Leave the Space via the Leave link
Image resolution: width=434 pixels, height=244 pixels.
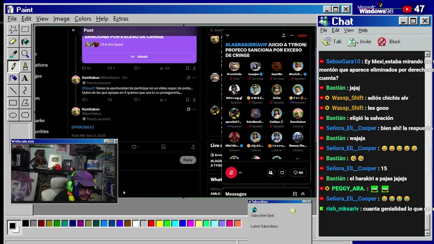302,35
